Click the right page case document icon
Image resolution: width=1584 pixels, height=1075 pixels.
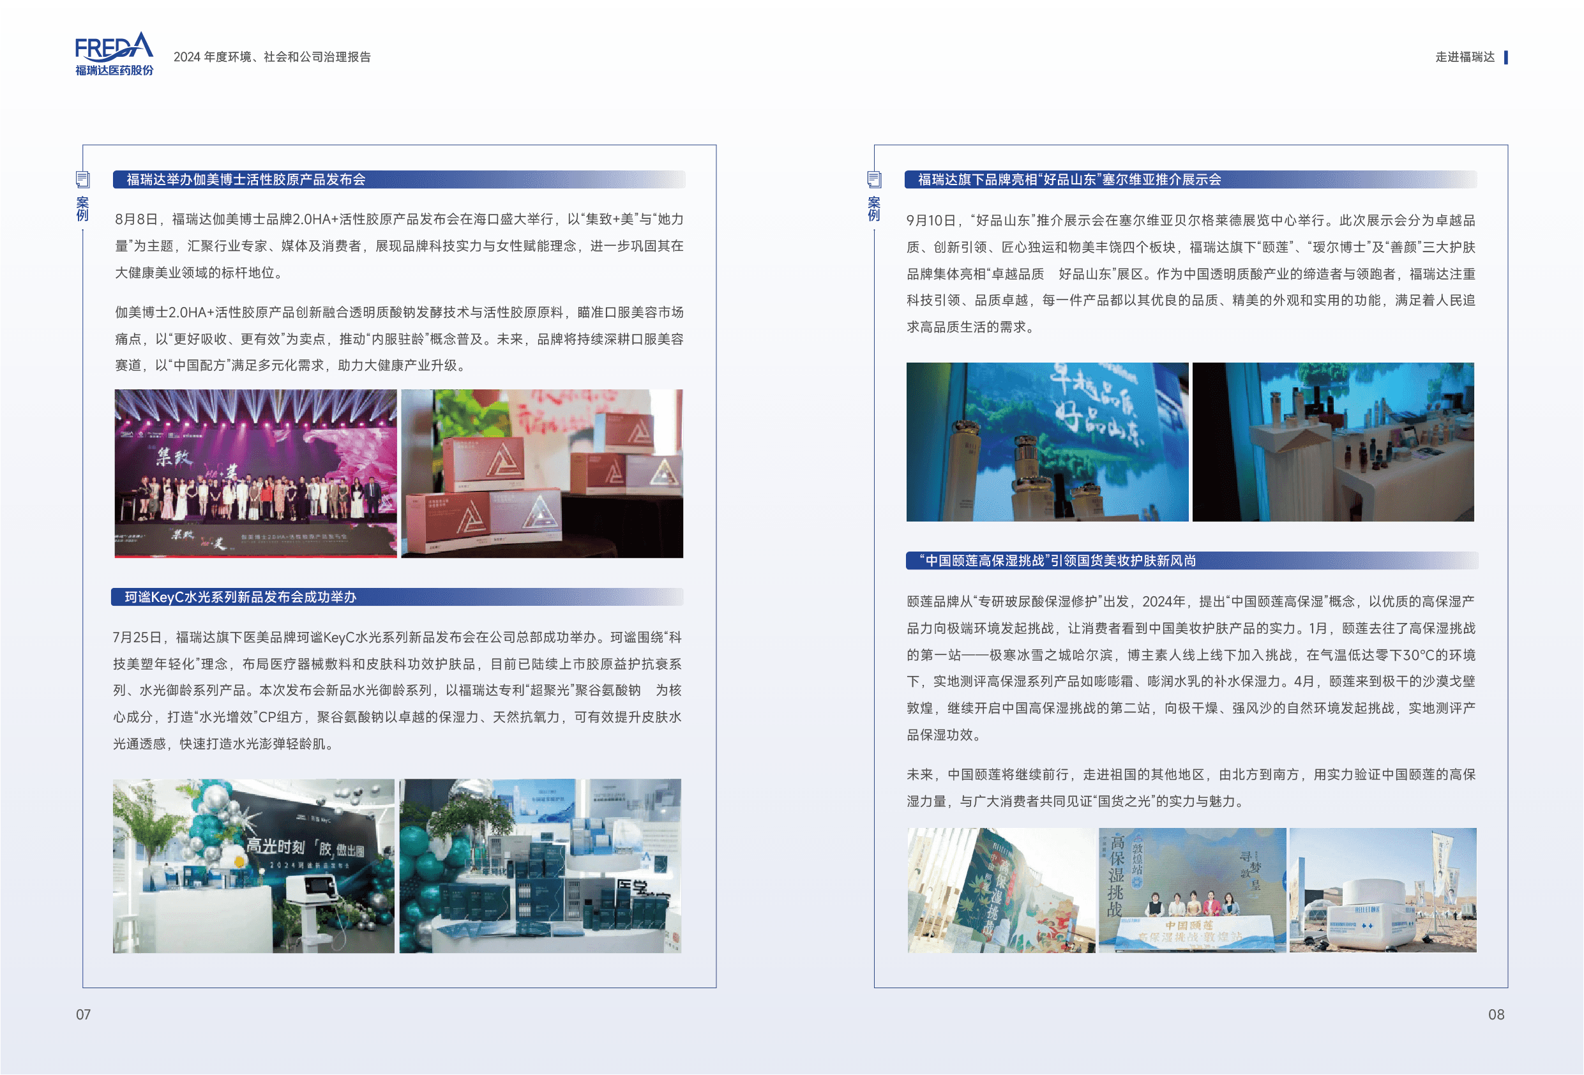pos(874,180)
